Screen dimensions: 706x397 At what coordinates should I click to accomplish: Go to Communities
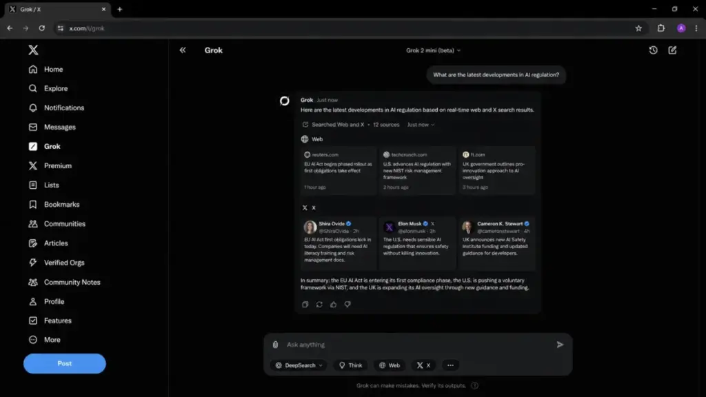coord(57,224)
